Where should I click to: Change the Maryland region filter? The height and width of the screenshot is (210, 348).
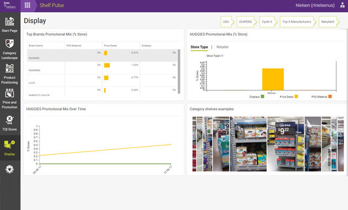point(329,21)
